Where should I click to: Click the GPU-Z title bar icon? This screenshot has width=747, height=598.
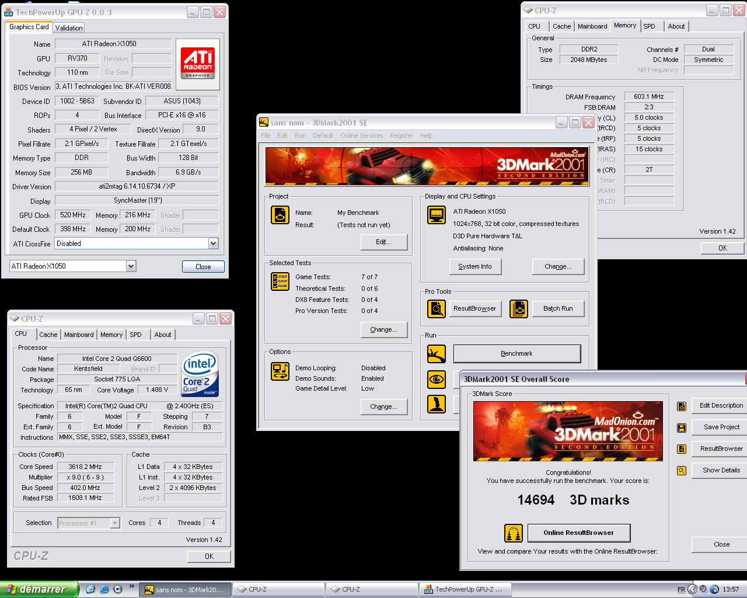[x=9, y=12]
